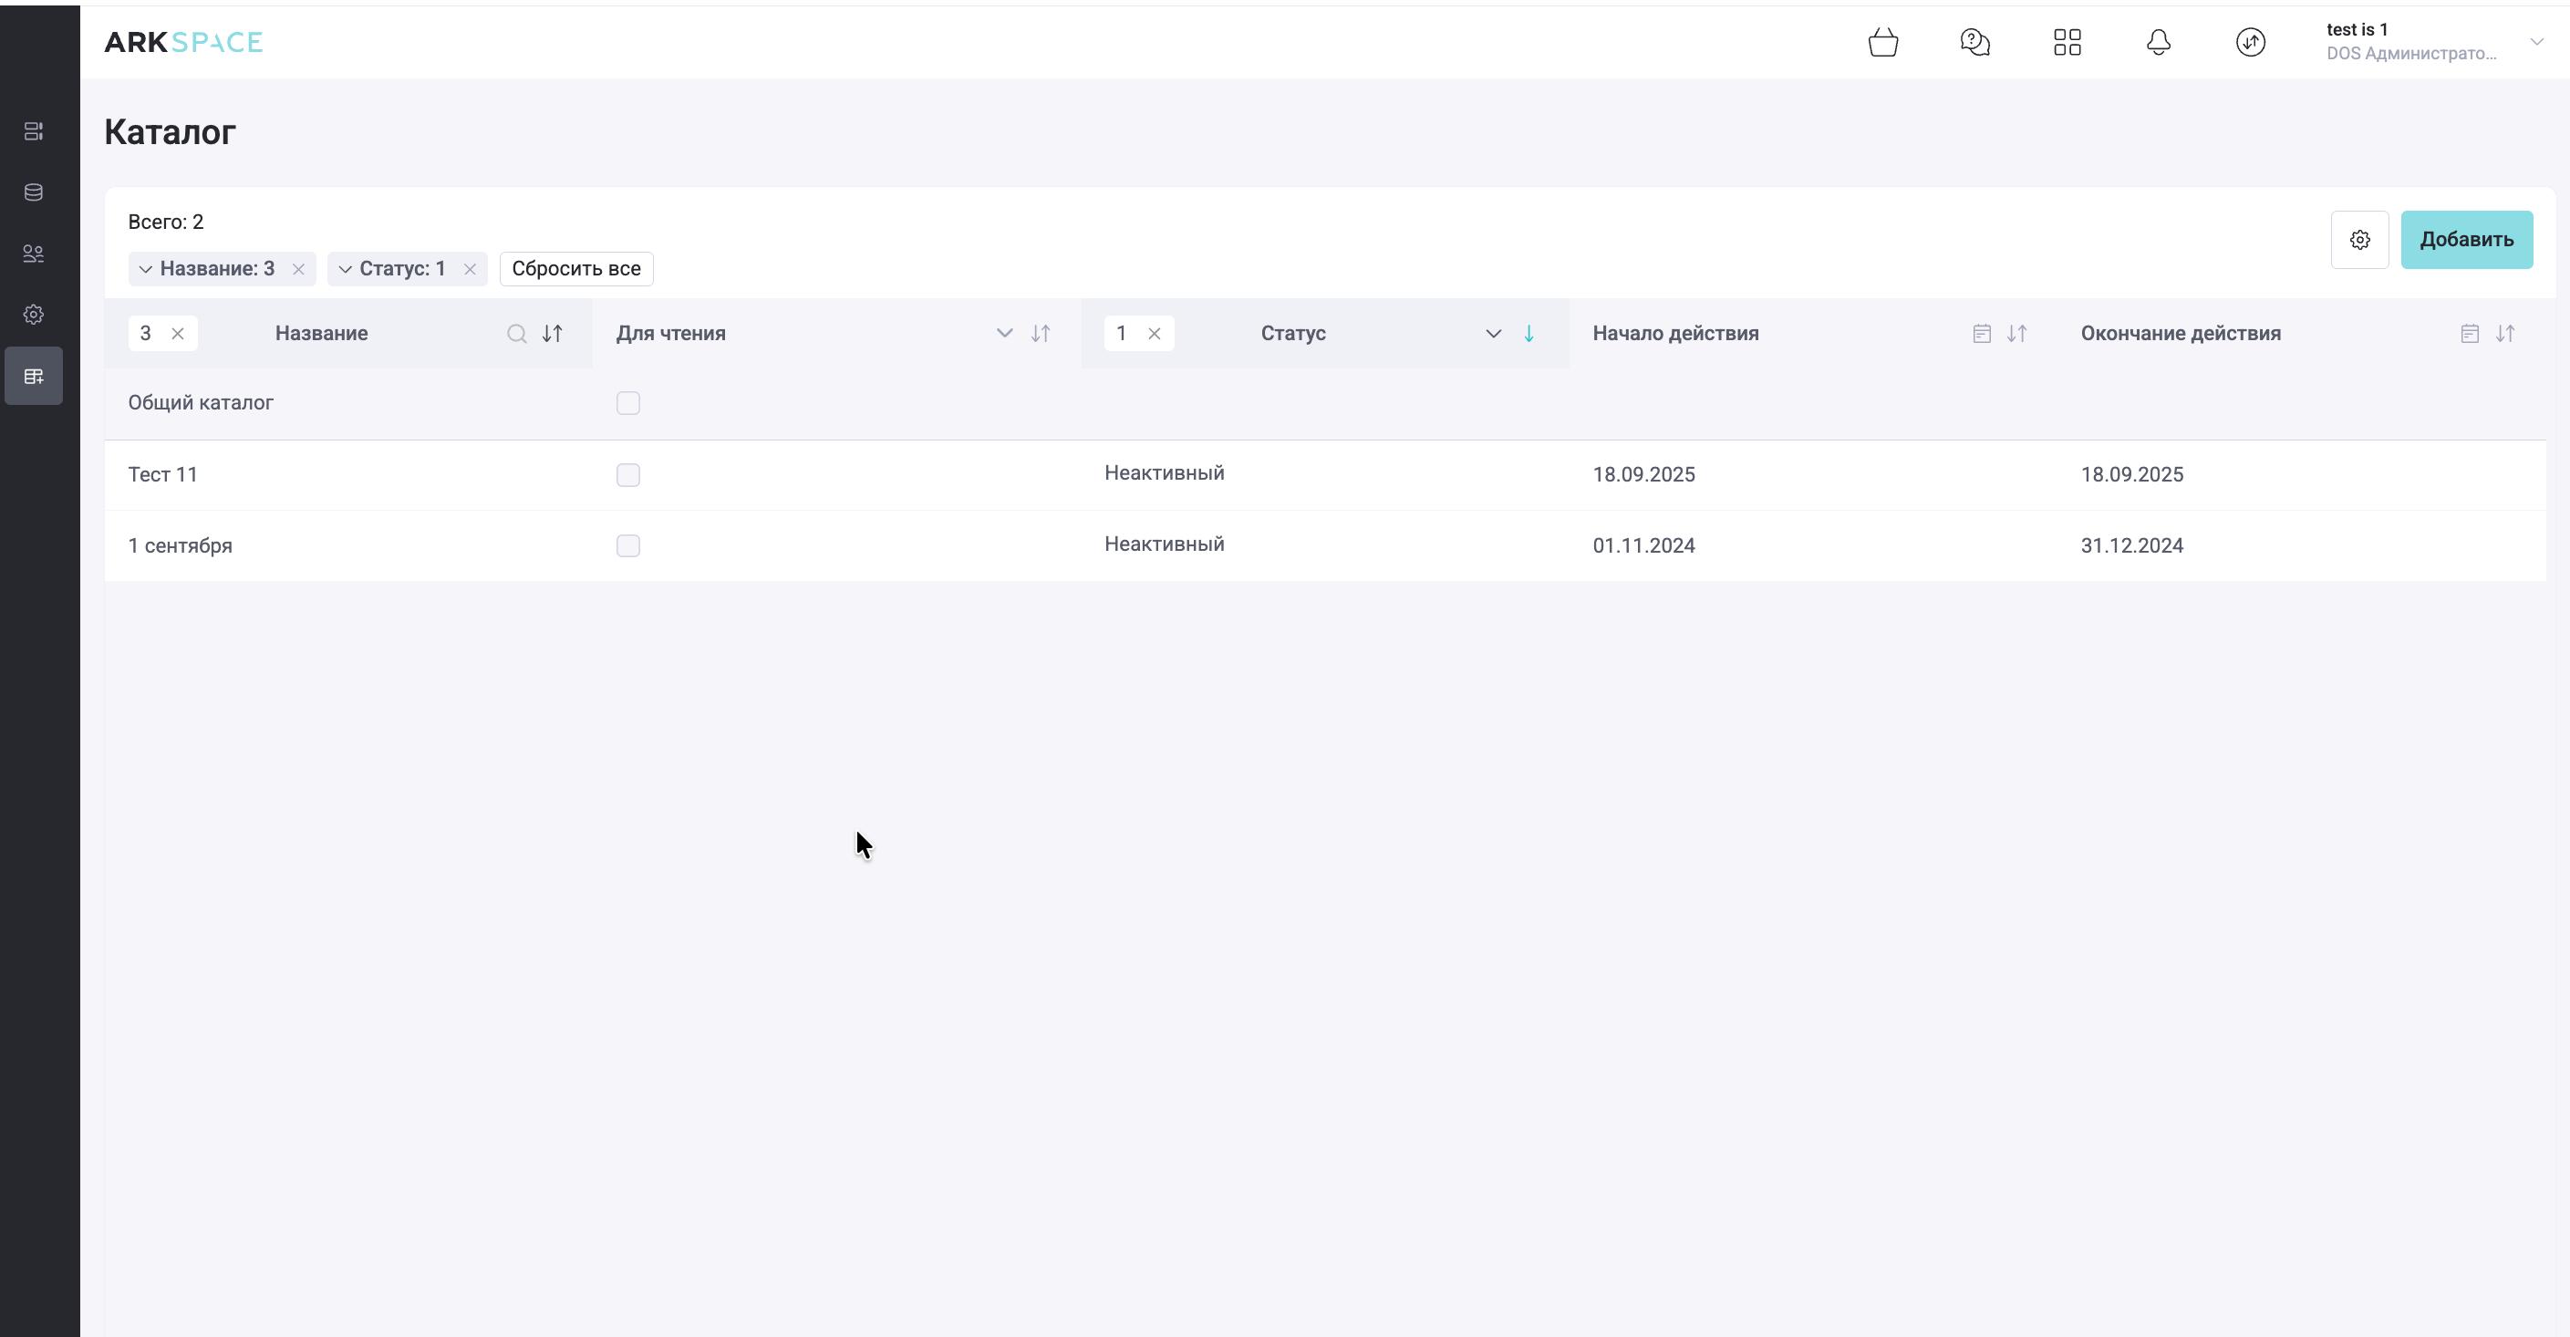Remove the Статус: 1 filter chip
Viewport: 2570px width, 1337px height.
(x=470, y=269)
